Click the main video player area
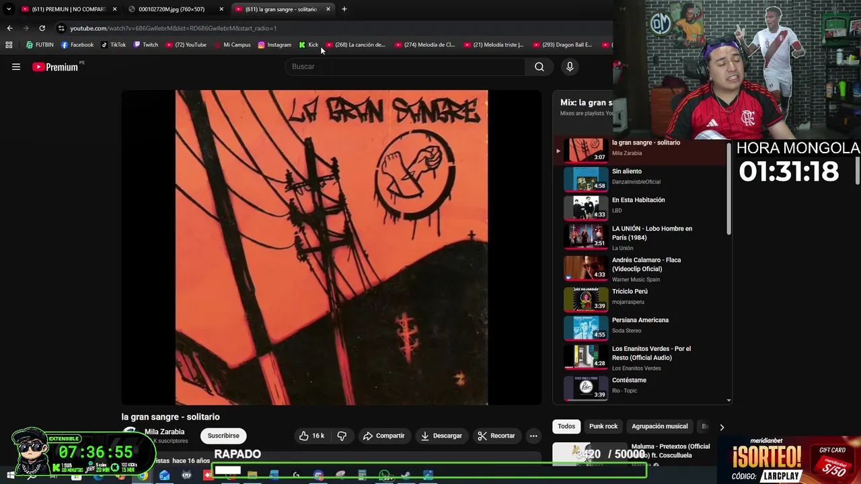Image resolution: width=861 pixels, height=484 pixels. (332, 247)
